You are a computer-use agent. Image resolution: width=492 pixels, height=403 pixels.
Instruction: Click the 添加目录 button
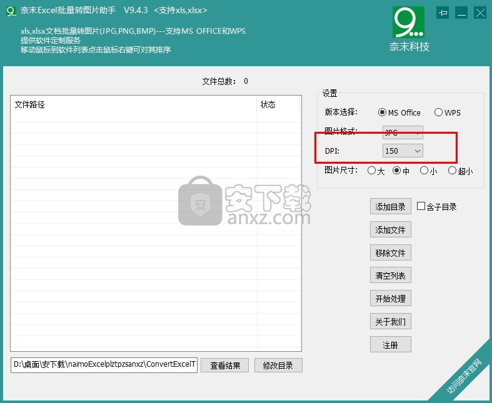pyautogui.click(x=390, y=206)
